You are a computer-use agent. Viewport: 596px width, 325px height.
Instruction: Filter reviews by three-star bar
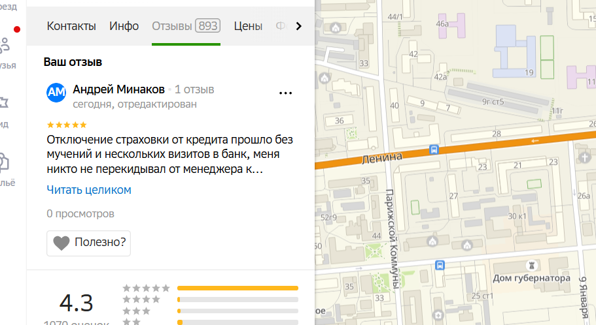pos(237,311)
